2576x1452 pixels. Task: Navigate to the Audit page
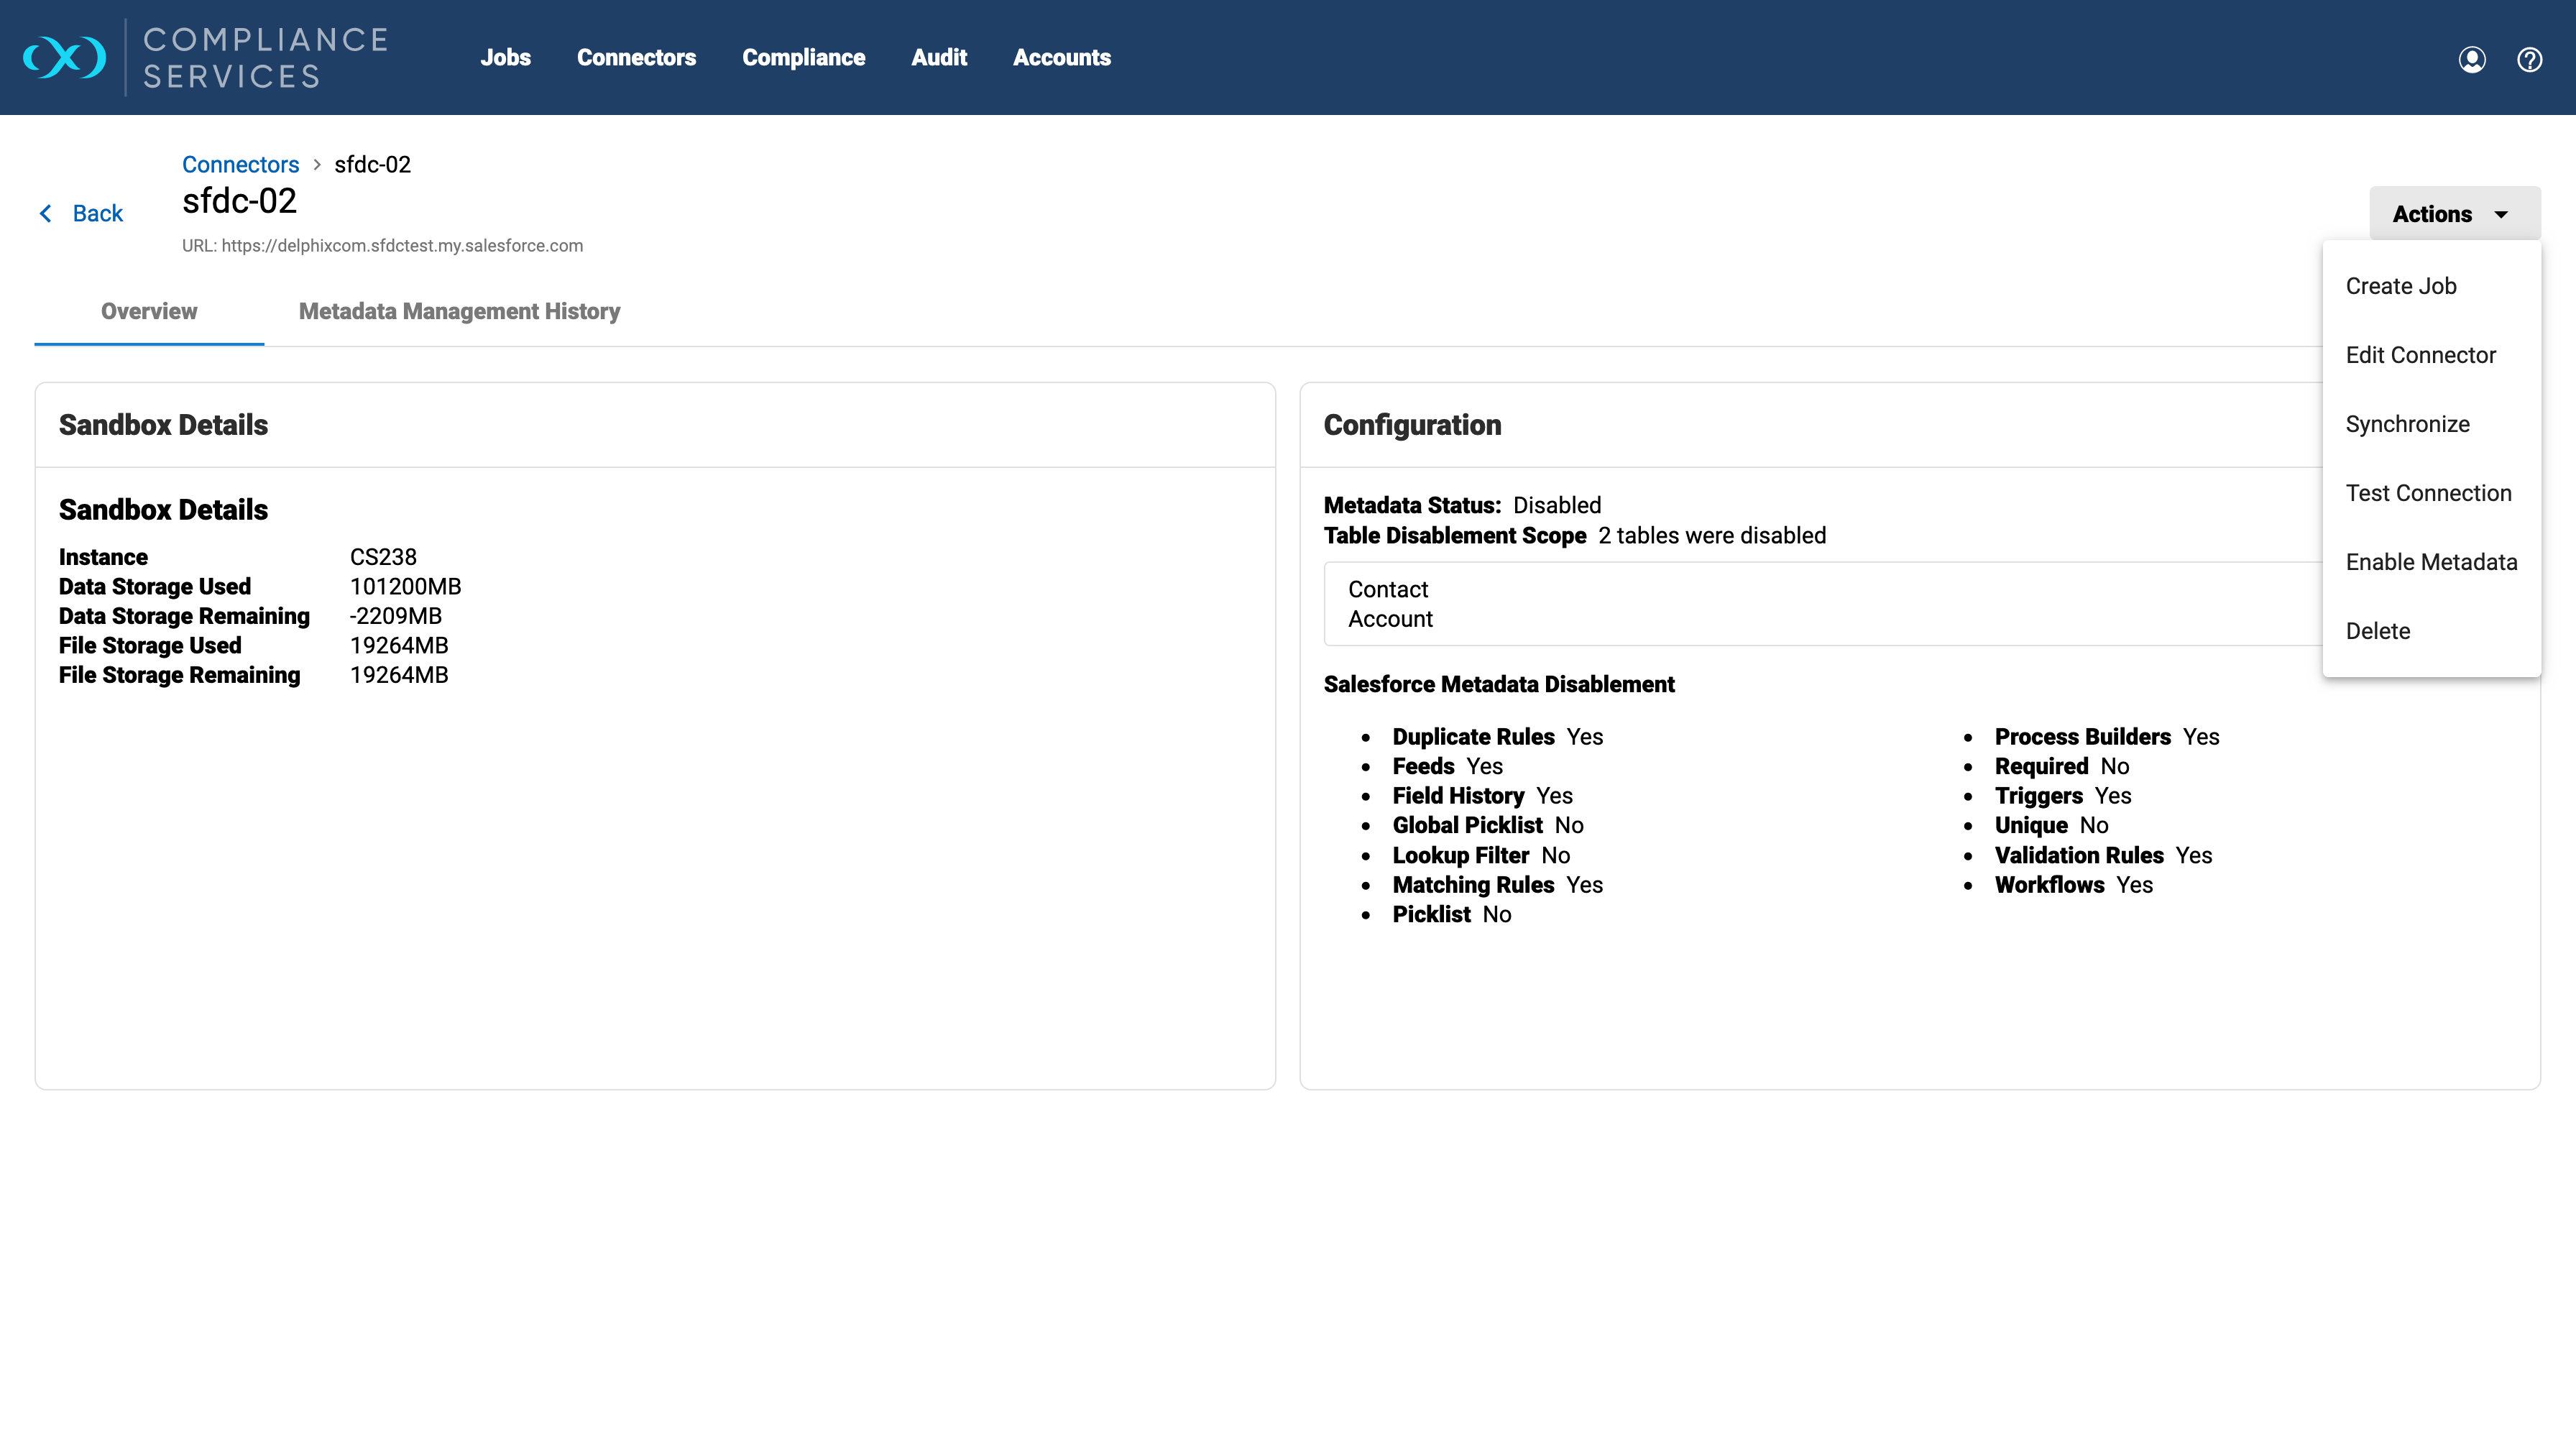pyautogui.click(x=938, y=58)
